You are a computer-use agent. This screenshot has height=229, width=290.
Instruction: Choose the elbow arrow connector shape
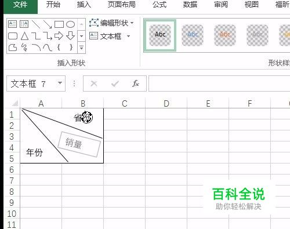tap(48, 36)
